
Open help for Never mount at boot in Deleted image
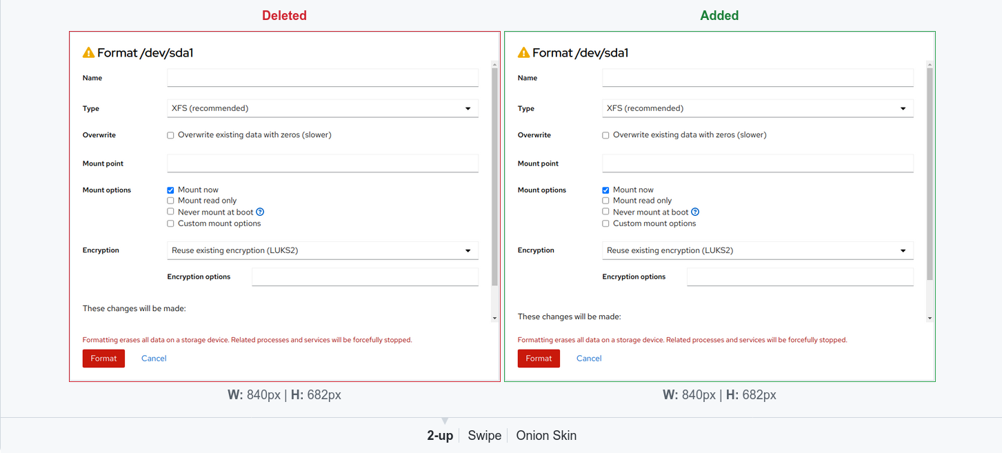tap(260, 212)
